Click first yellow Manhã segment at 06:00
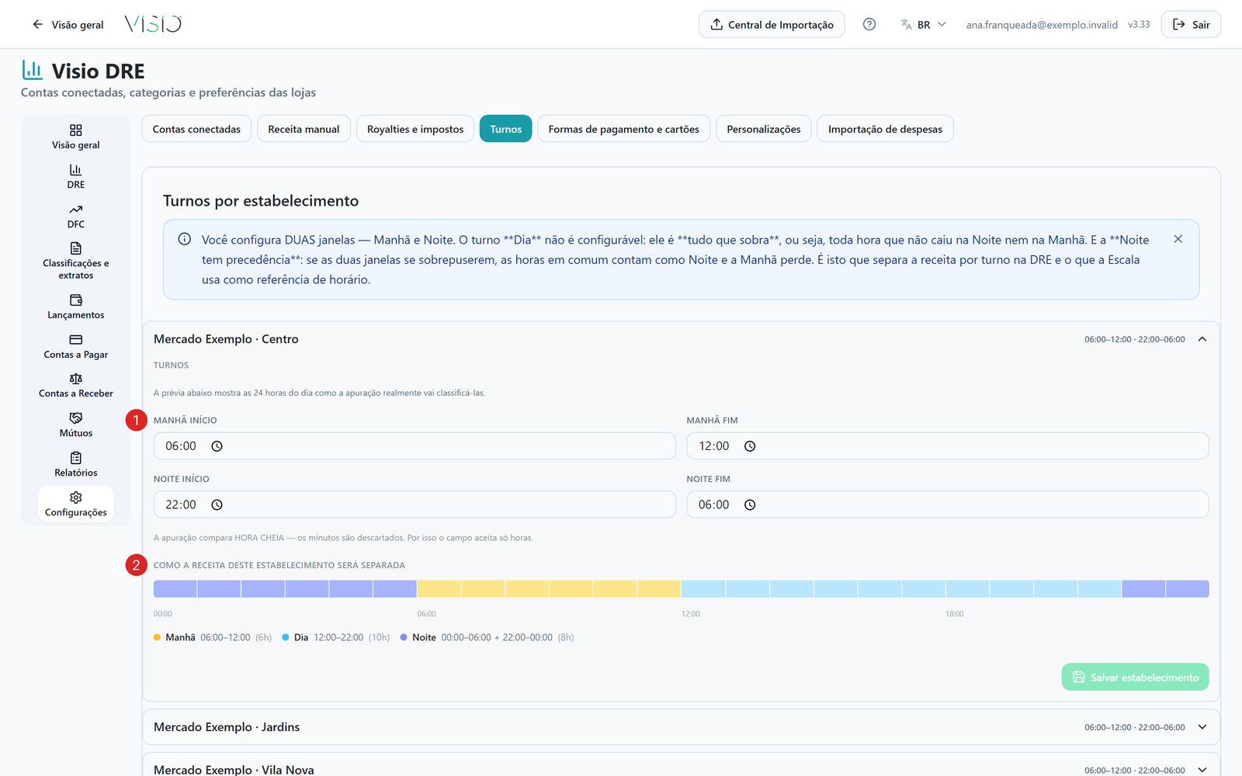This screenshot has width=1242, height=776. click(439, 589)
